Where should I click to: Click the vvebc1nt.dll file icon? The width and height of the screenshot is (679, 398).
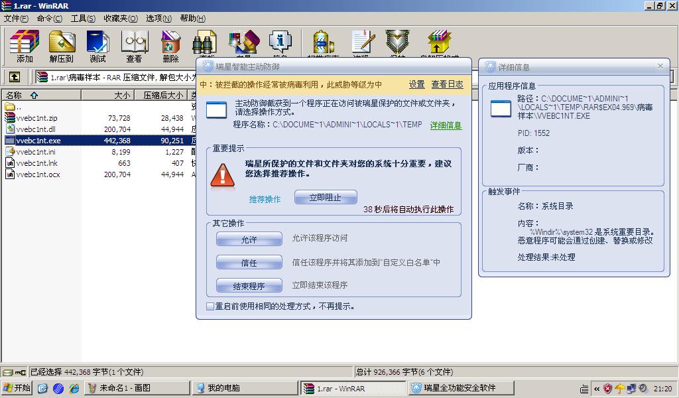tap(9, 129)
